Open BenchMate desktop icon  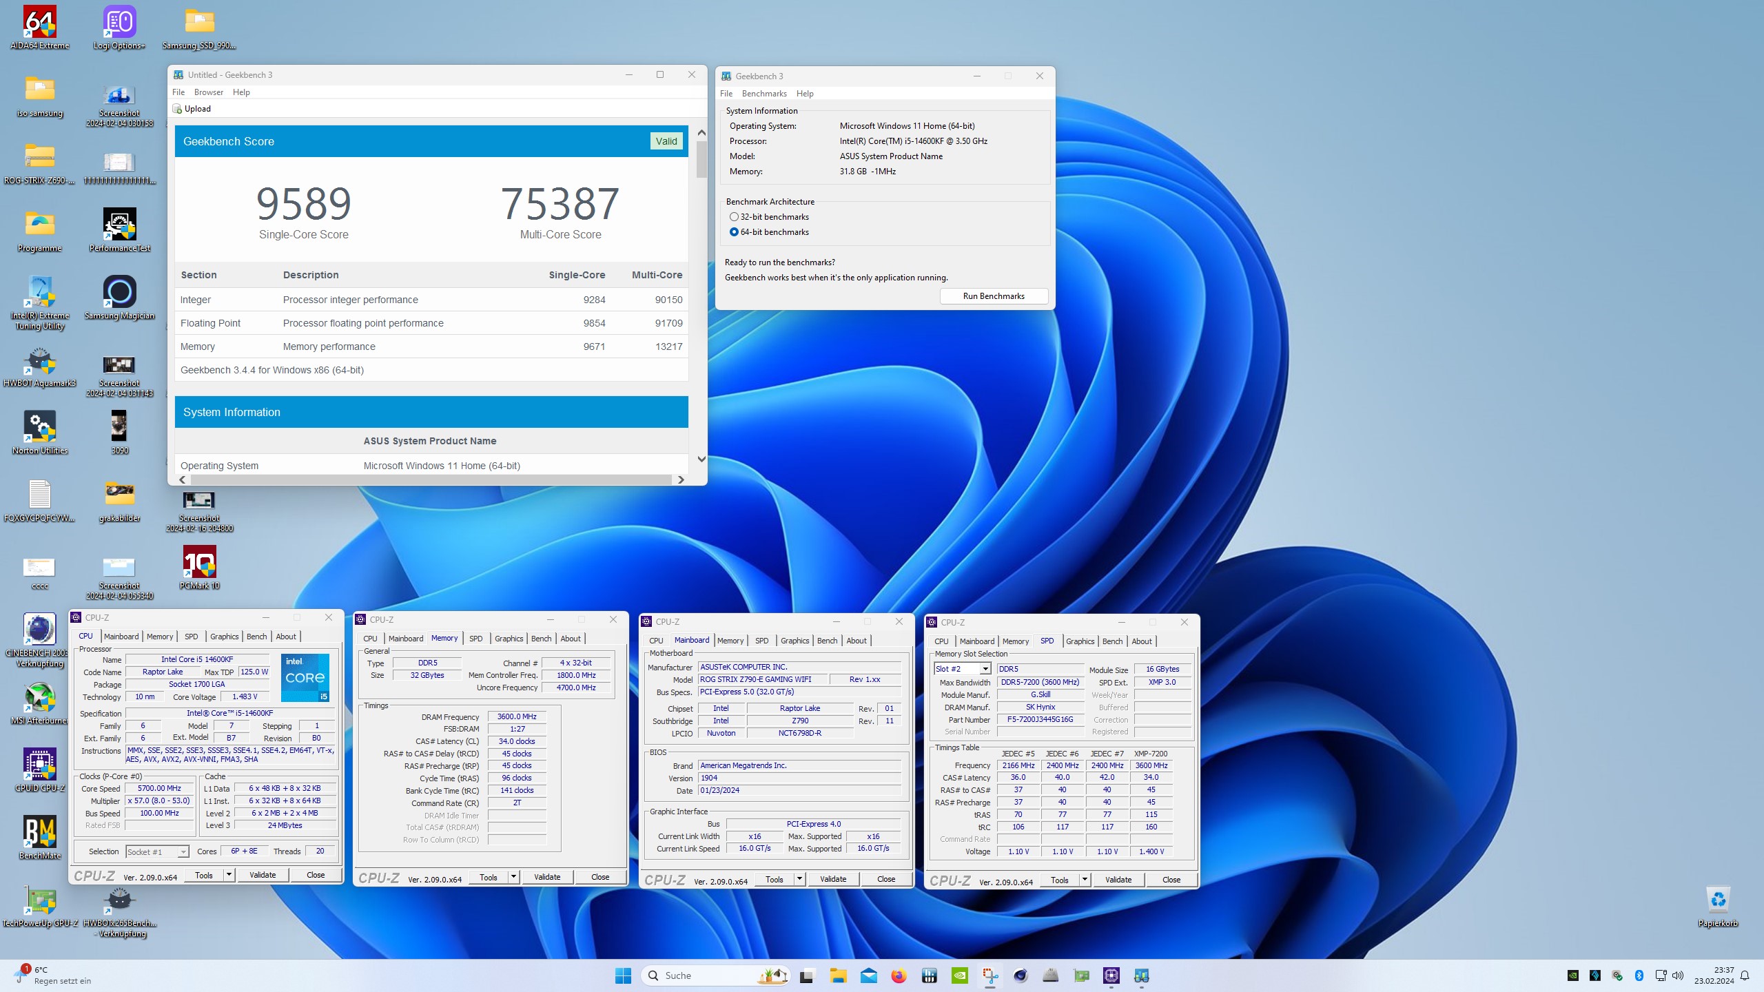[x=40, y=838]
